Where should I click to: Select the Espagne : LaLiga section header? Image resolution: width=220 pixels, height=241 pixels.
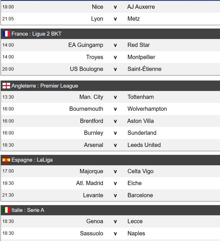click(x=32, y=160)
